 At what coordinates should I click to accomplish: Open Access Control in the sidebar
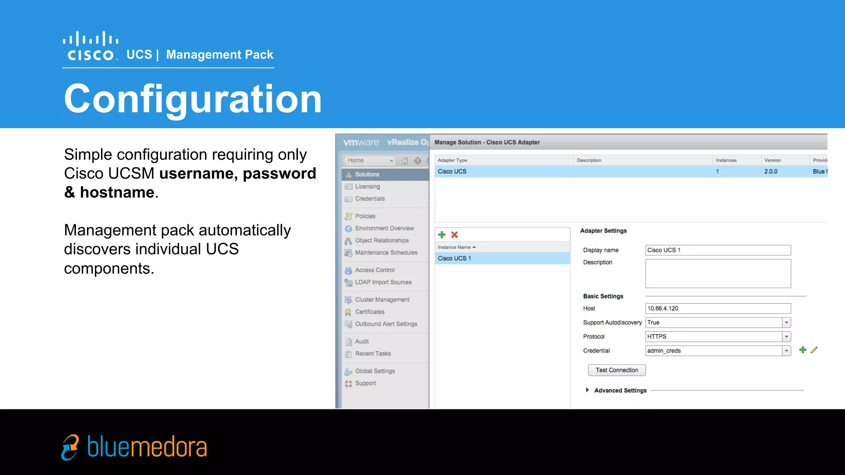375,270
